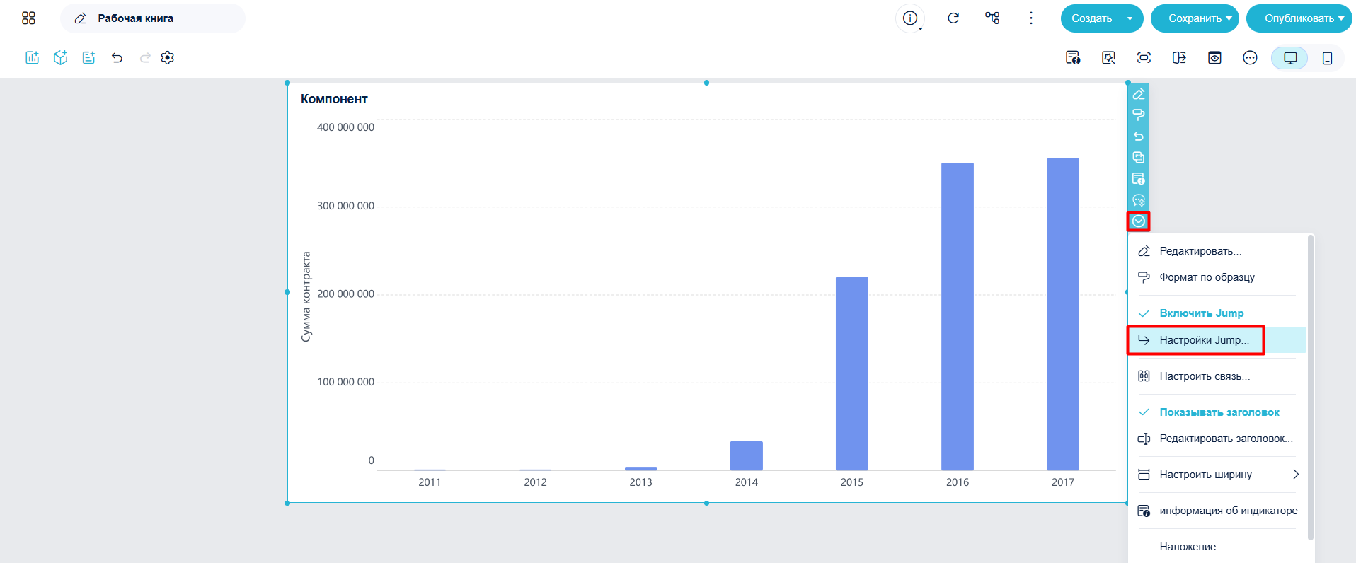Click the Опубликовать button

pyautogui.click(x=1299, y=18)
